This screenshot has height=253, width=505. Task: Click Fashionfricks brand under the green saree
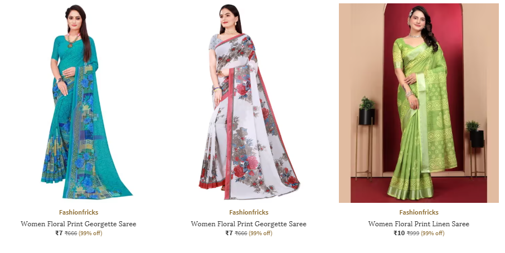click(419, 212)
